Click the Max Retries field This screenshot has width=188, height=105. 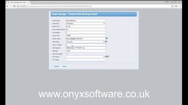pyautogui.click(x=85, y=32)
